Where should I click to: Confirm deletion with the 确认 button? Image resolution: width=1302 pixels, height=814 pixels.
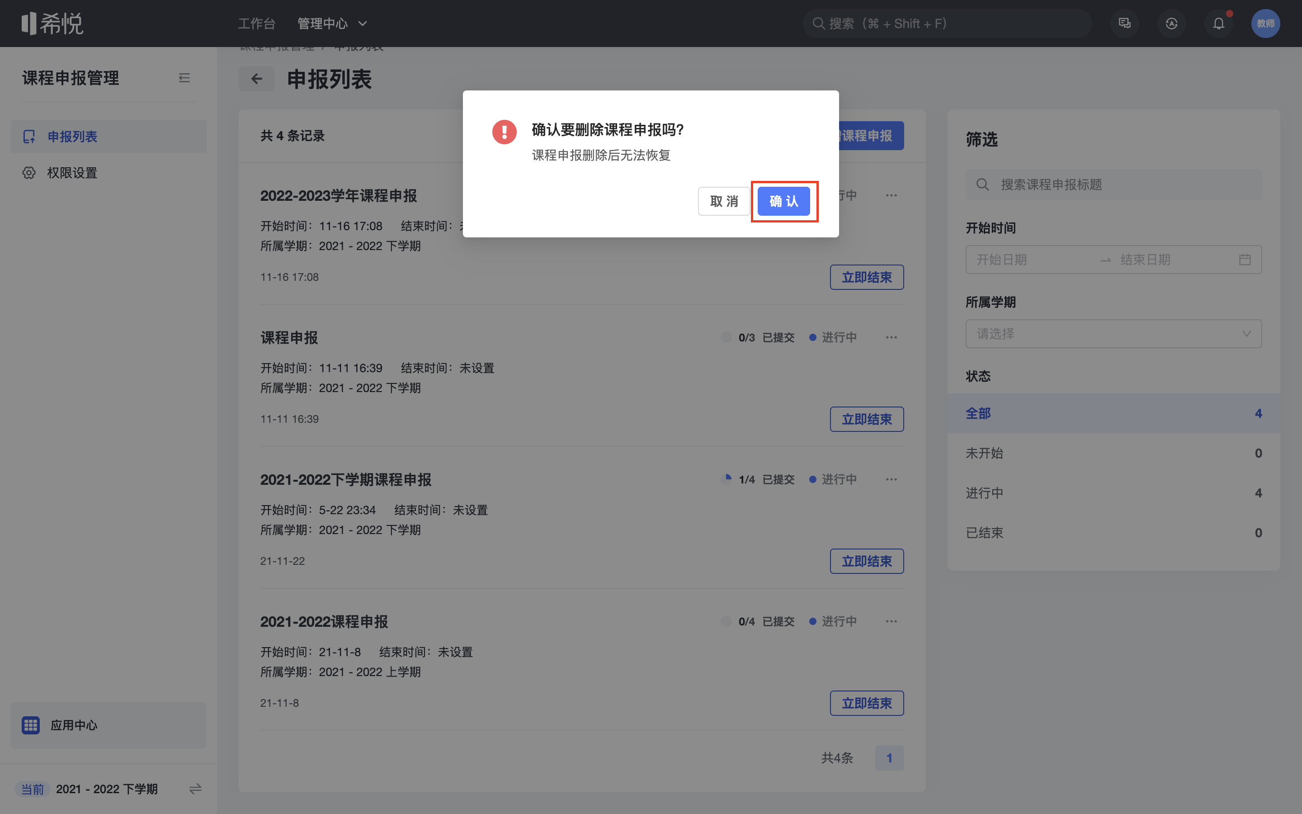[x=783, y=201]
